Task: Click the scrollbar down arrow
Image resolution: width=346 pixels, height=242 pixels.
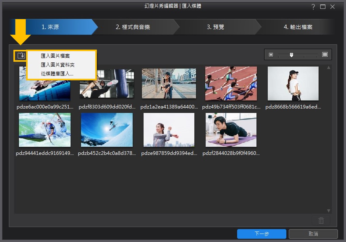Action: (x=329, y=210)
